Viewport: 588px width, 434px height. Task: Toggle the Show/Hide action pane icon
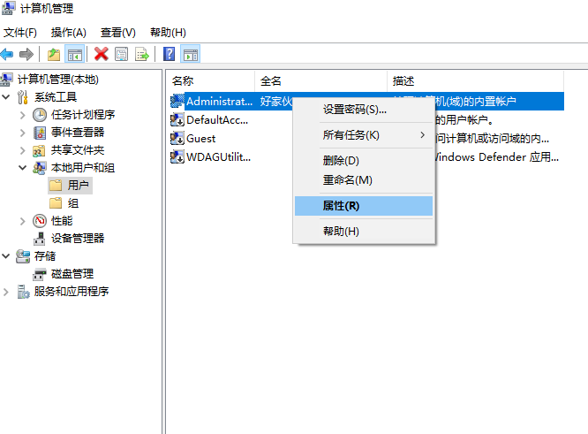click(x=190, y=54)
